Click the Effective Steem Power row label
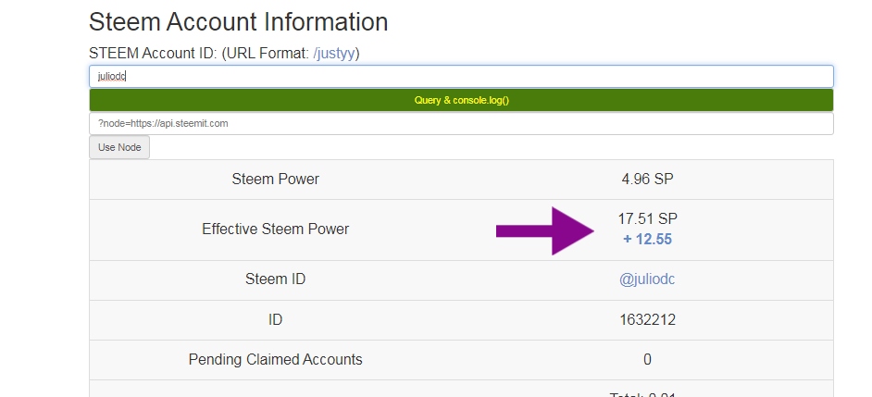 (x=275, y=230)
